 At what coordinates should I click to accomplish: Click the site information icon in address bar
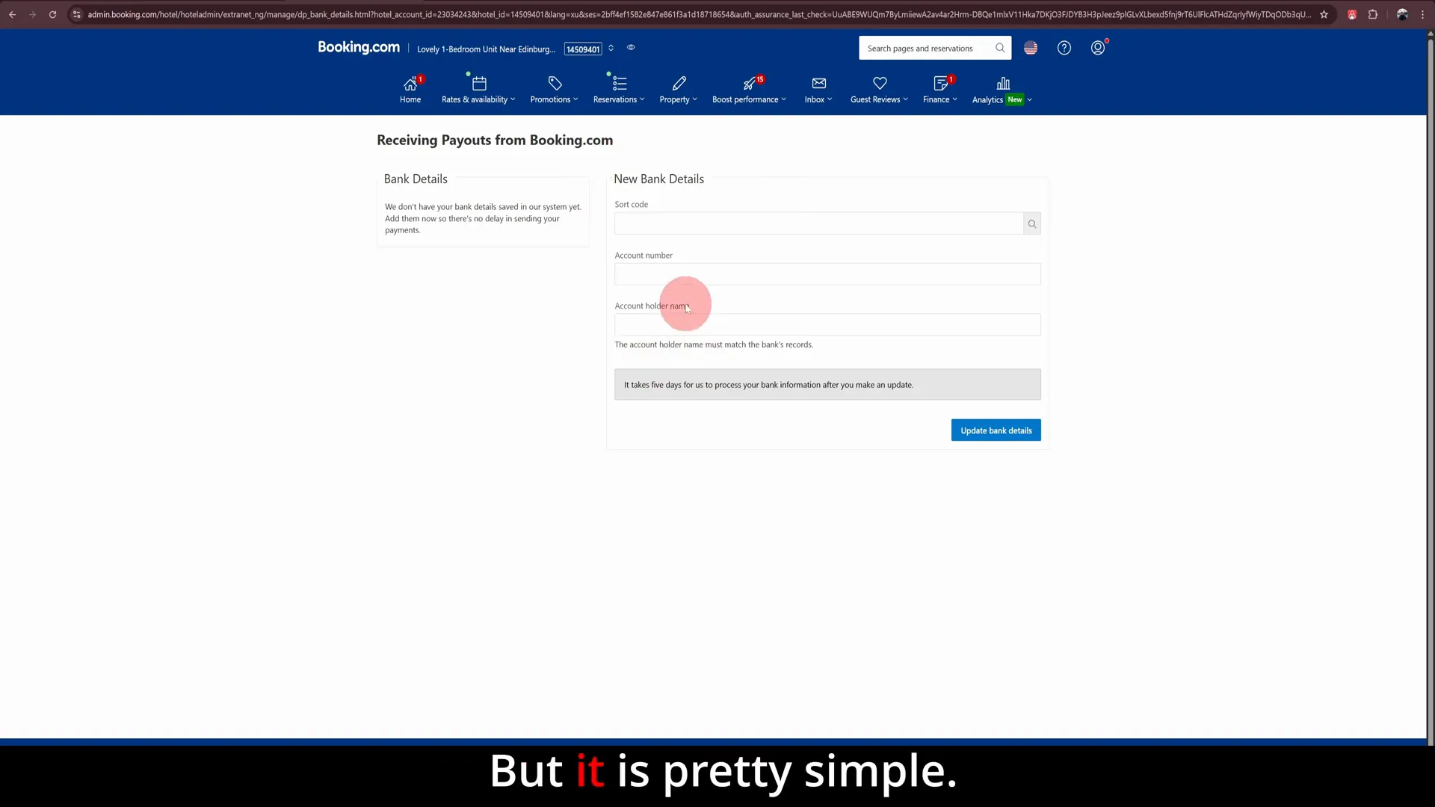(76, 14)
